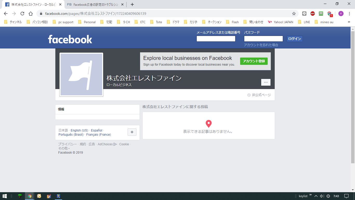Open the ABP Adblock Plus extension
This screenshot has width=355, height=200.
point(313,14)
